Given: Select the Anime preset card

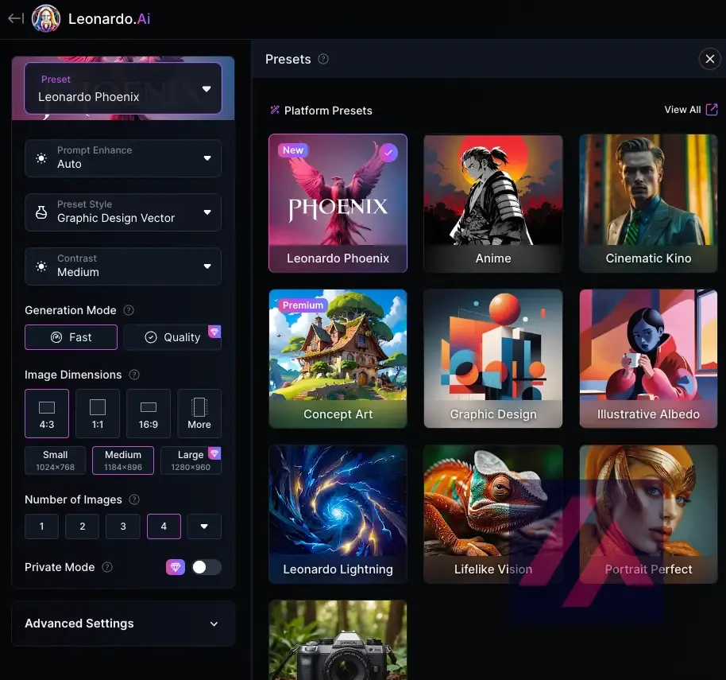Looking at the screenshot, I should coord(493,203).
